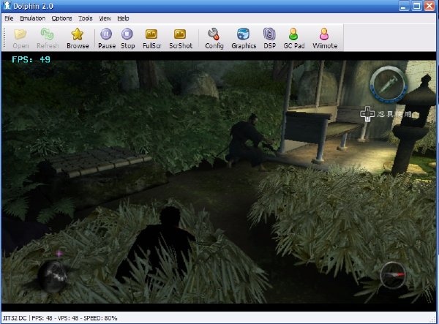Take a screenshot with ScrShot
This screenshot has height=324, width=439.
(x=181, y=38)
